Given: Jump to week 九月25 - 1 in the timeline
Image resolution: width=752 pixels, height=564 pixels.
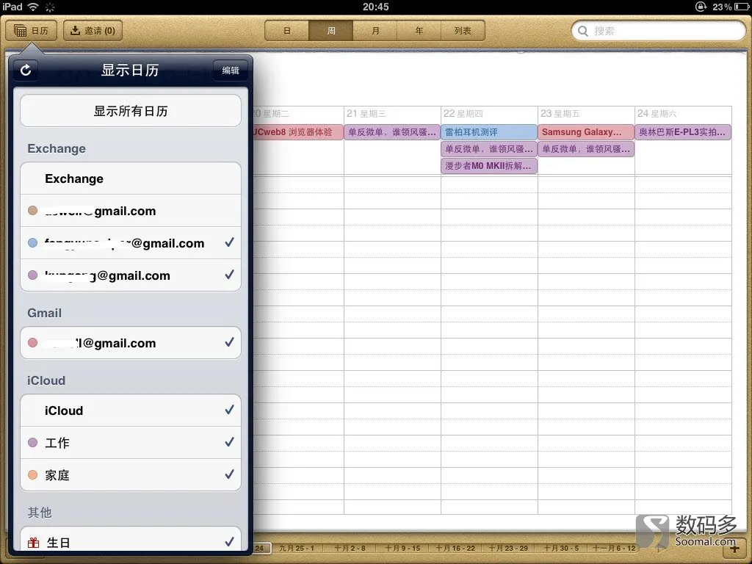Looking at the screenshot, I should [297, 548].
